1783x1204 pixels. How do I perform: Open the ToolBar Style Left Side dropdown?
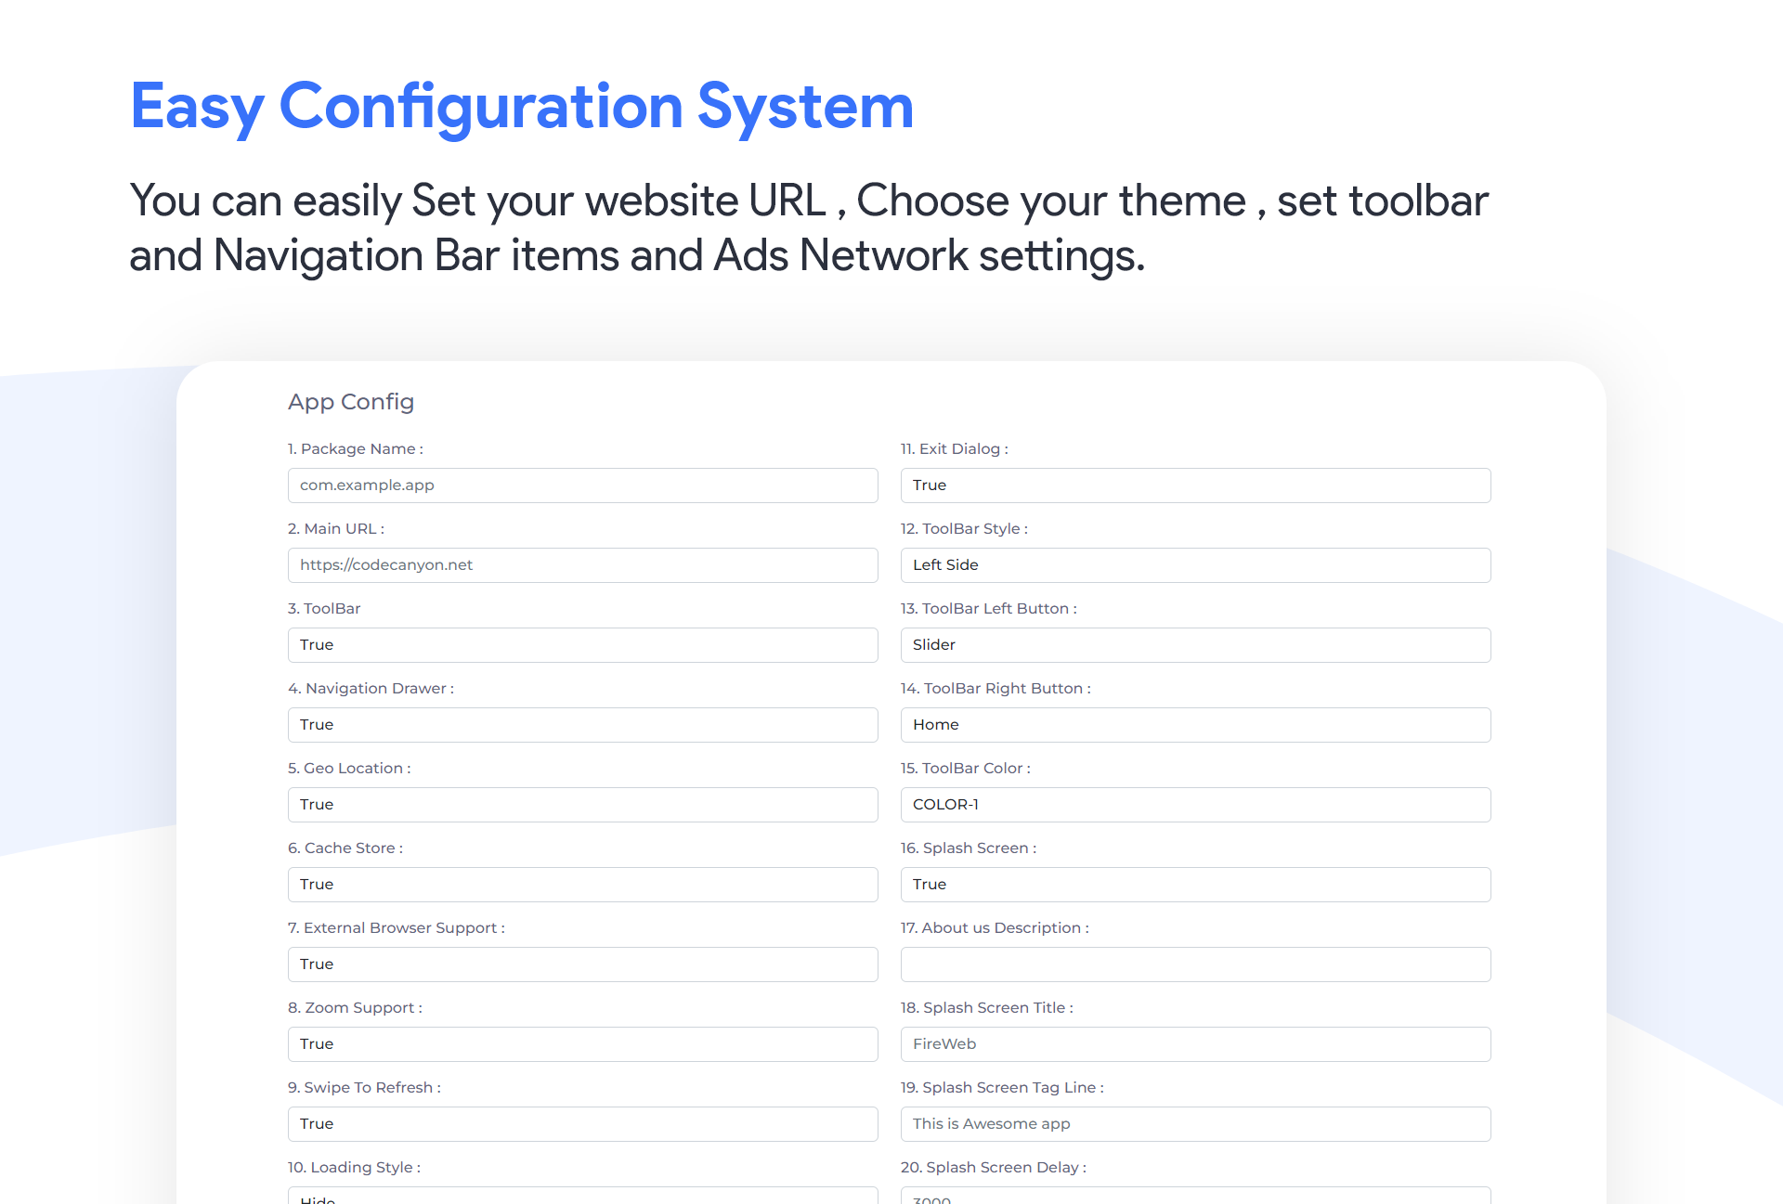click(1195, 564)
